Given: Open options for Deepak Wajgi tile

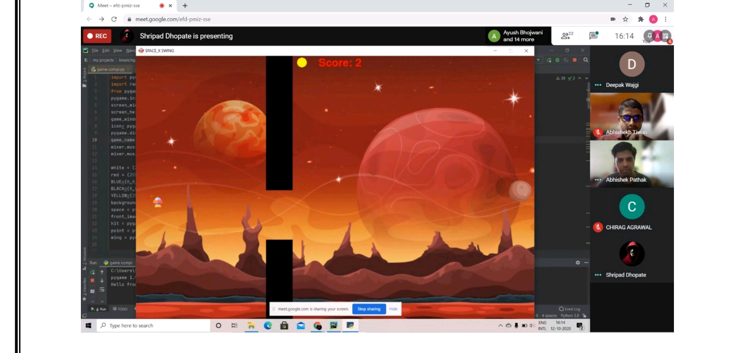Looking at the screenshot, I should (x=597, y=85).
